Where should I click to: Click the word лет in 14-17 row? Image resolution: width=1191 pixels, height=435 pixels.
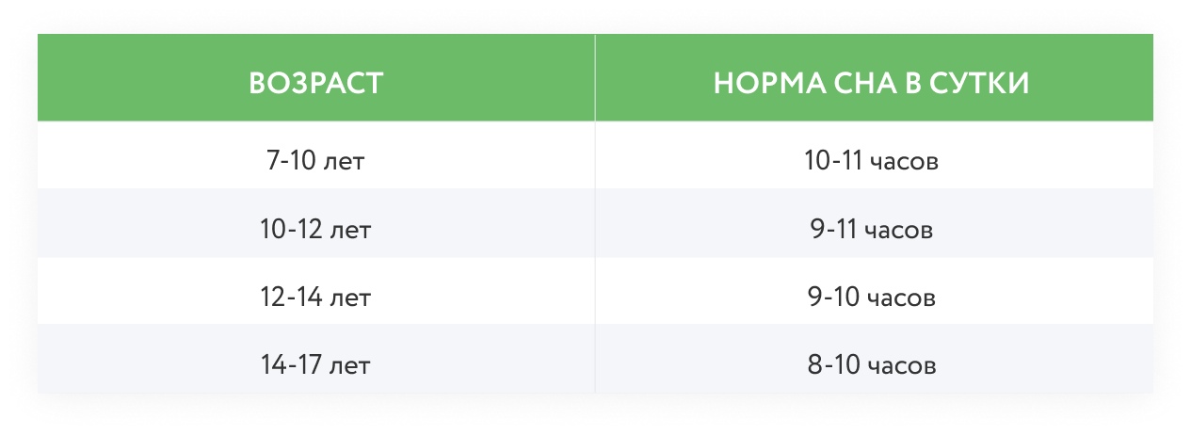pos(352,365)
